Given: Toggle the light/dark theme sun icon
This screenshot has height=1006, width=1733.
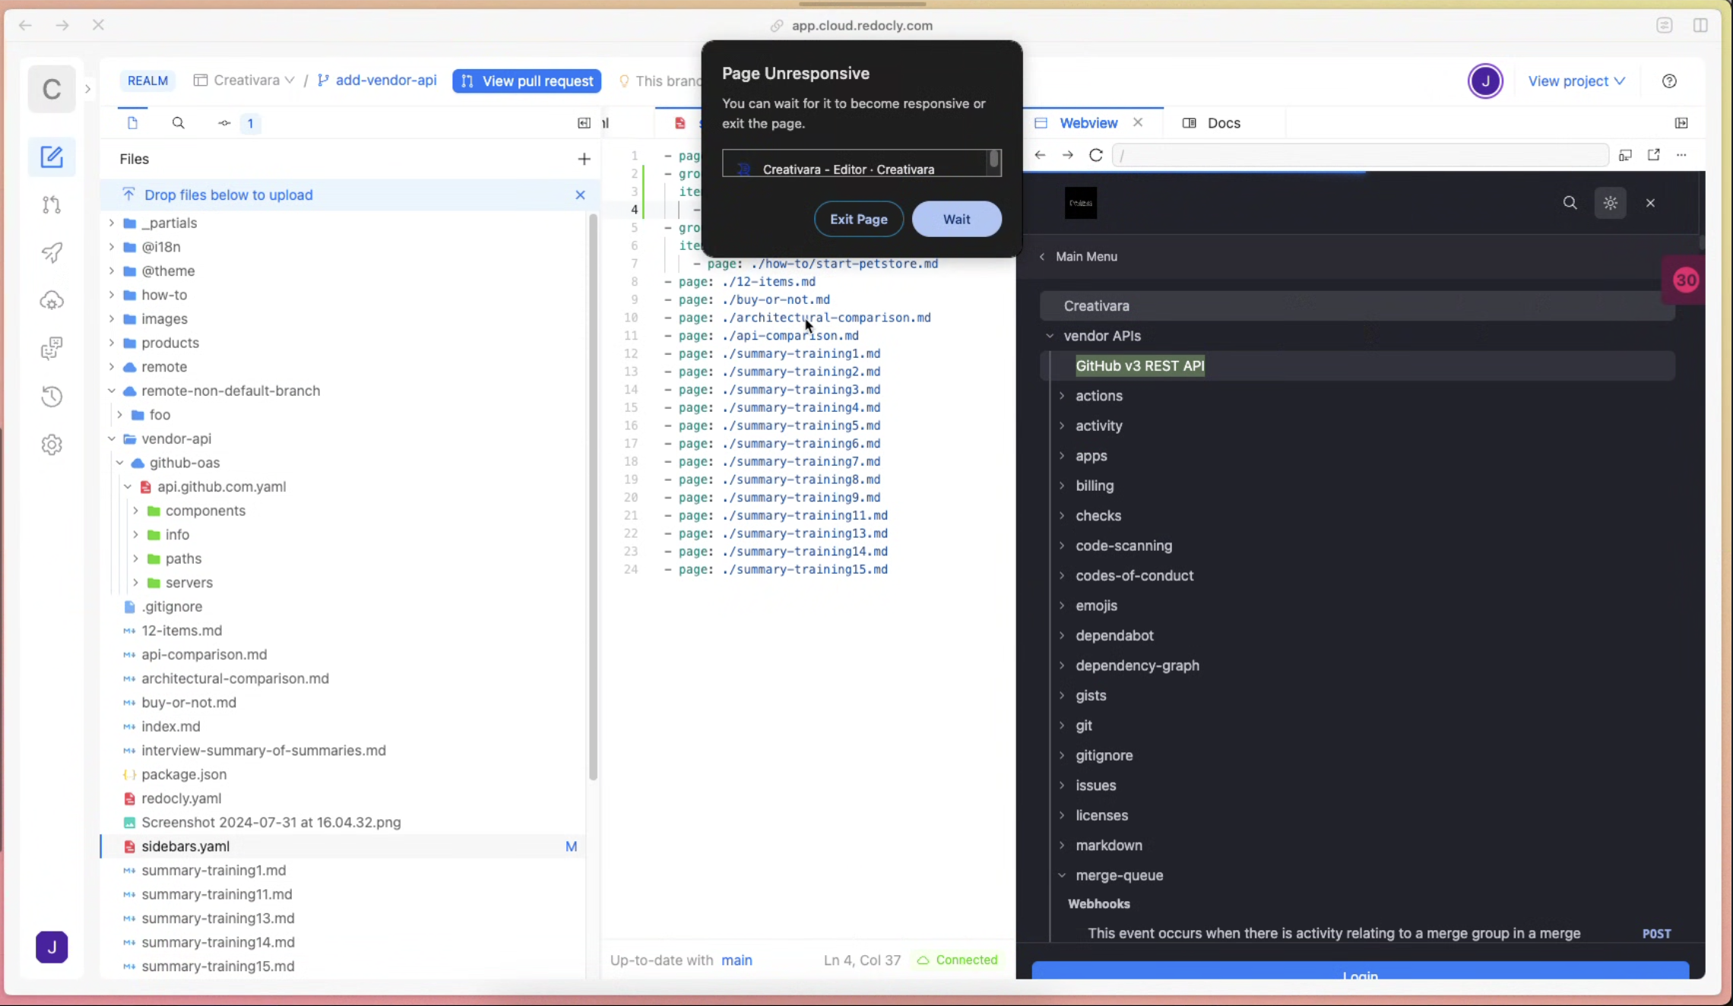Looking at the screenshot, I should click(1610, 203).
